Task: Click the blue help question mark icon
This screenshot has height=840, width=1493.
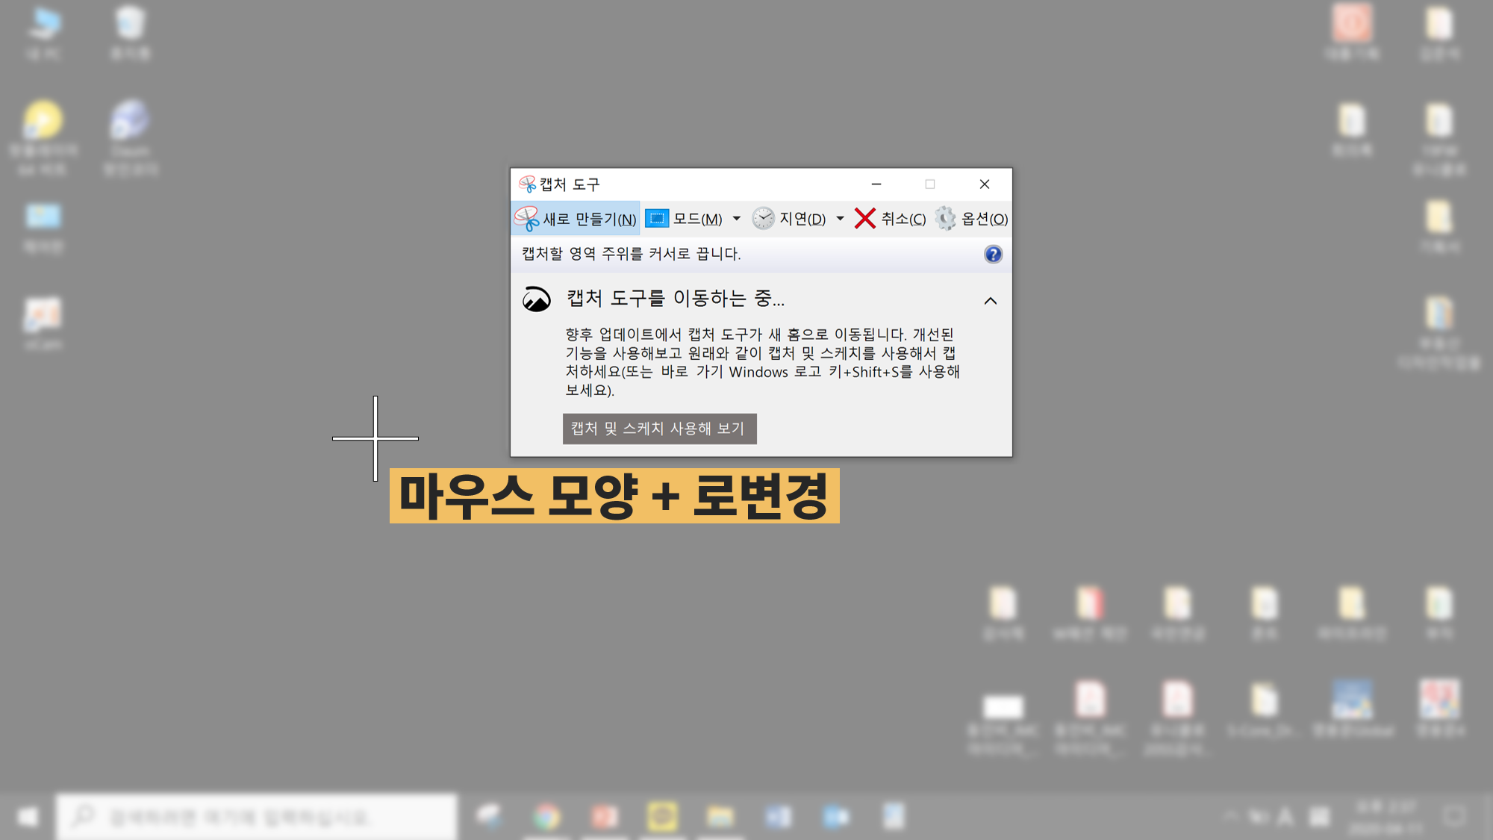Action: pyautogui.click(x=993, y=255)
